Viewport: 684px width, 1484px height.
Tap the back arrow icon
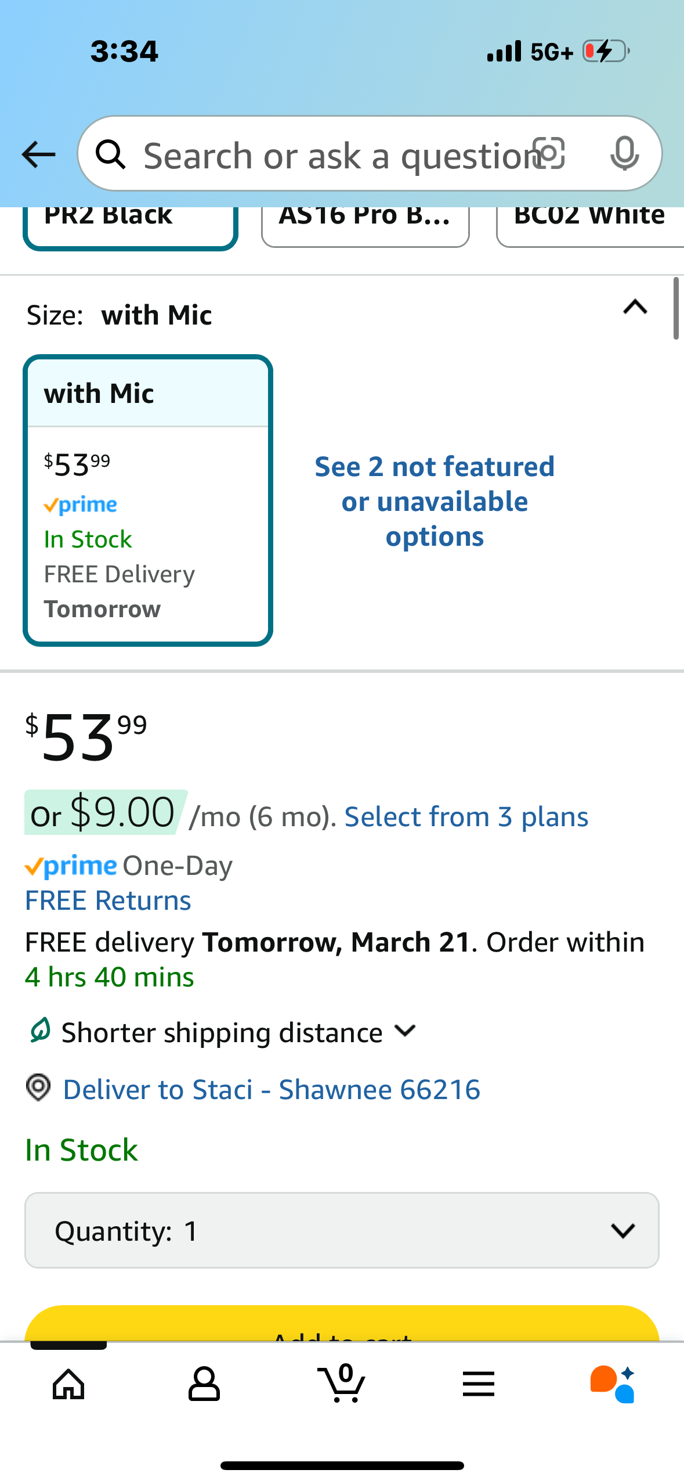38,154
